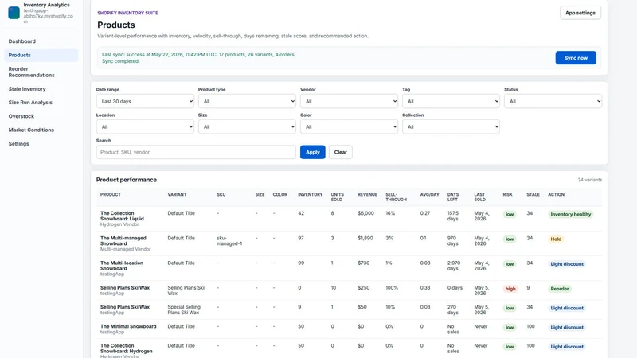The image size is (637, 358).
Task: Open Settings in the sidebar
Action: pos(18,144)
